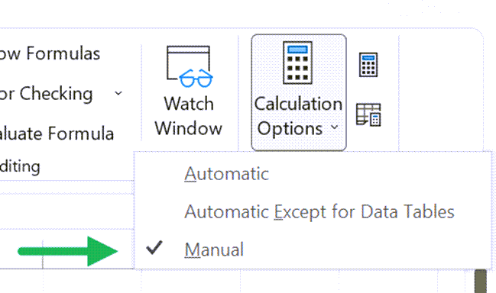The width and height of the screenshot is (496, 293).
Task: Click the Show Formulas command
Action: 50,53
